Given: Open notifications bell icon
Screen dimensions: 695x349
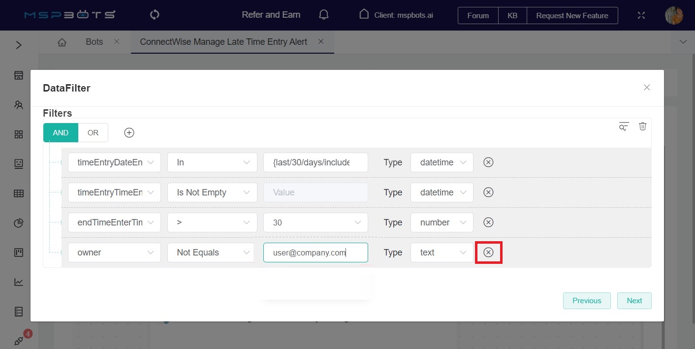Looking at the screenshot, I should (324, 15).
